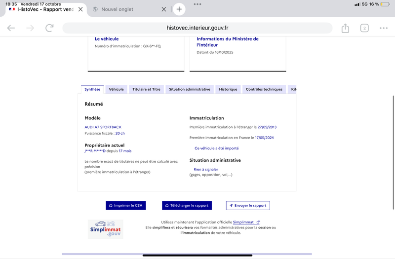Open the share sheet icon
395x259 pixels.
(345, 28)
